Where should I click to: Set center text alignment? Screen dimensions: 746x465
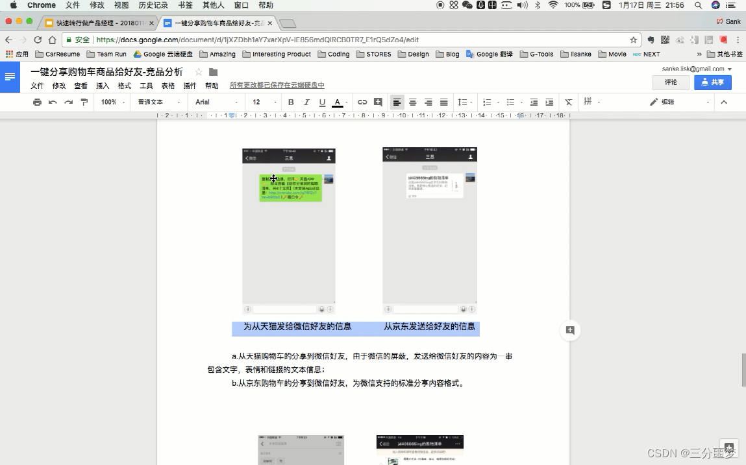coord(412,102)
